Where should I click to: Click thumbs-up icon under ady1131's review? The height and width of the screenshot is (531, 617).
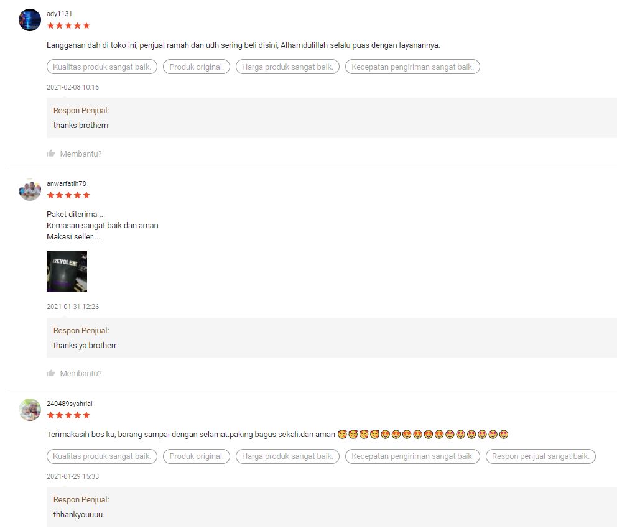[50, 154]
